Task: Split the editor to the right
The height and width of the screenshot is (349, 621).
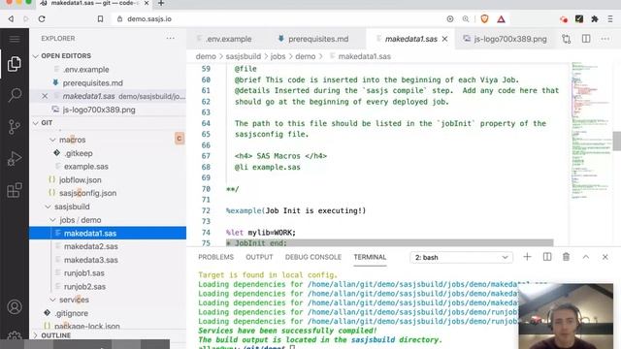Action: 586,39
